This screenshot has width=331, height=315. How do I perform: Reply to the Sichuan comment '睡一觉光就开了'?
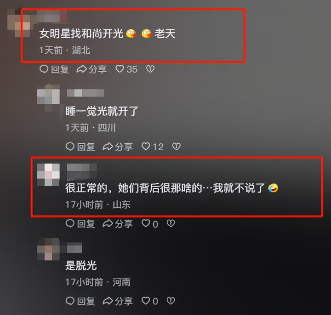point(80,147)
